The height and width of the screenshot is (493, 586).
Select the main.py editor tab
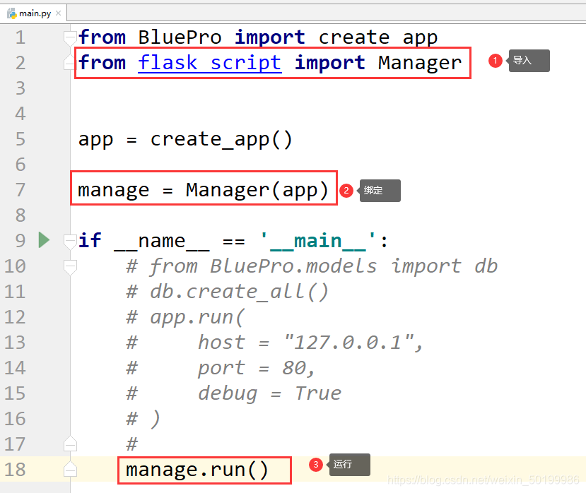[x=34, y=13]
